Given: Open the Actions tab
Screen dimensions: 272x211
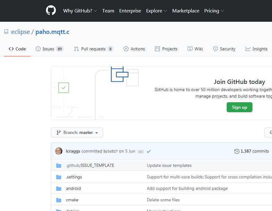Looking at the screenshot, I should tap(134, 49).
